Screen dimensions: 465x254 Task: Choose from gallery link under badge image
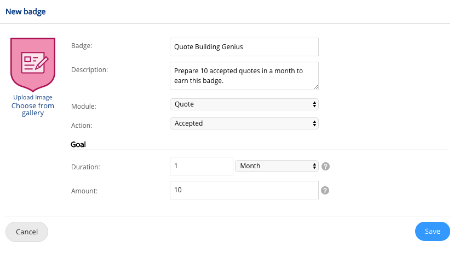click(33, 109)
